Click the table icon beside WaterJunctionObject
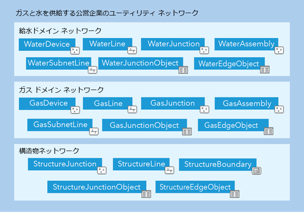 (x=183, y=70)
